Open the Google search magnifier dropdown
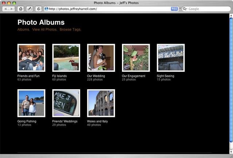The image size is (233, 158). [x=185, y=9]
